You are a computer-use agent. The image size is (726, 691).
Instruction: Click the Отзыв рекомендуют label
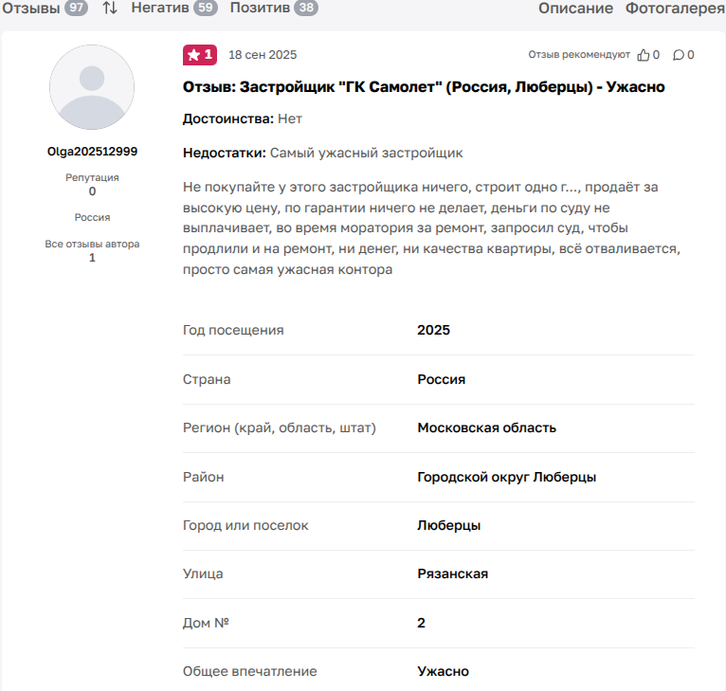[579, 55]
